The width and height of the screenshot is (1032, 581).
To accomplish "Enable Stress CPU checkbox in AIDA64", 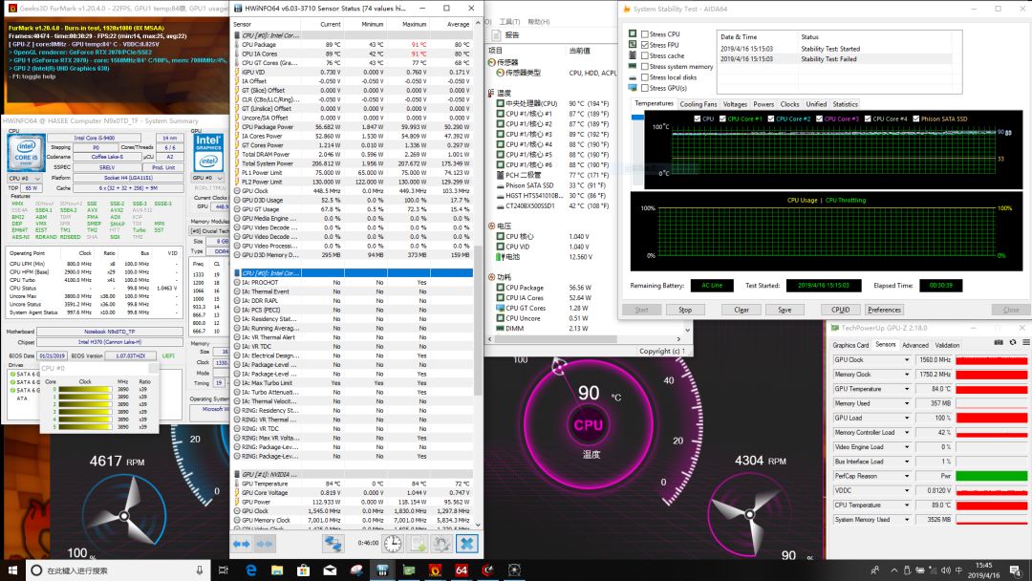I will [645, 34].
